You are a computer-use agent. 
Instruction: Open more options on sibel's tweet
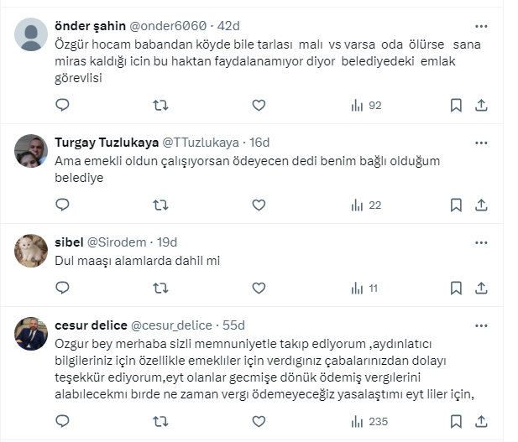coord(480,242)
